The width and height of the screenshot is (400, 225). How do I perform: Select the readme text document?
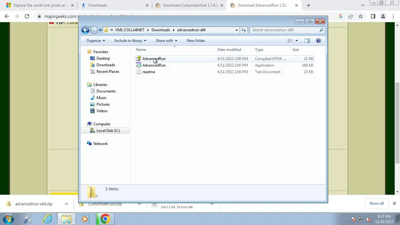point(224,72)
